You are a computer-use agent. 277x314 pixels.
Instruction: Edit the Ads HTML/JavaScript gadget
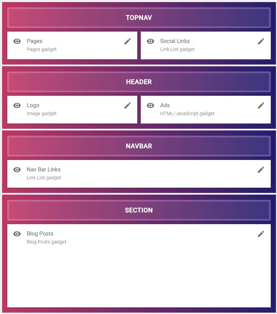(x=261, y=105)
